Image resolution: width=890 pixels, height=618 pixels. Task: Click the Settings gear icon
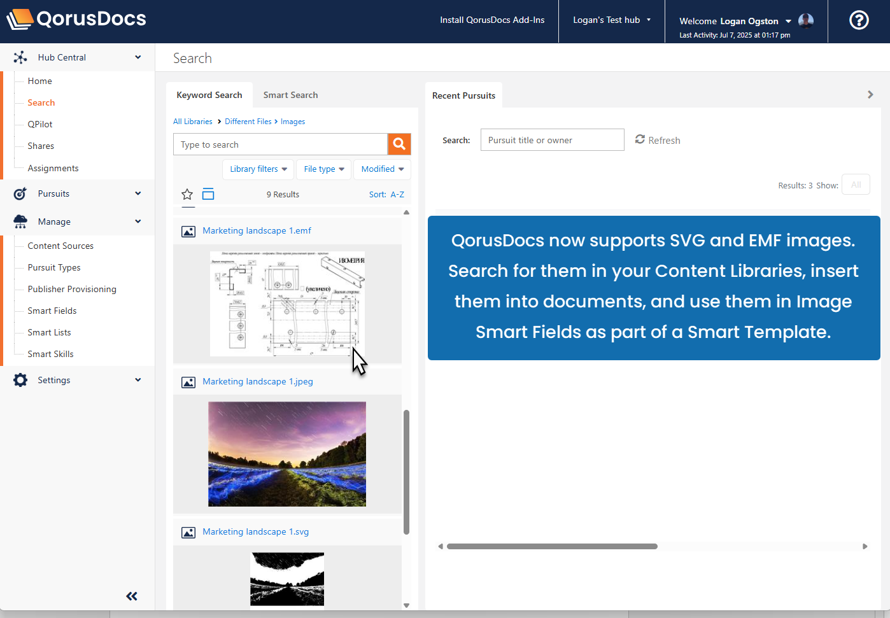pyautogui.click(x=20, y=380)
